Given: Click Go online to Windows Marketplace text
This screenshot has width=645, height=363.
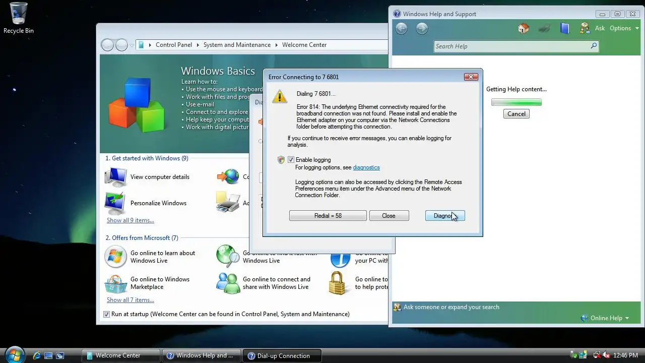Looking at the screenshot, I should pos(160,283).
